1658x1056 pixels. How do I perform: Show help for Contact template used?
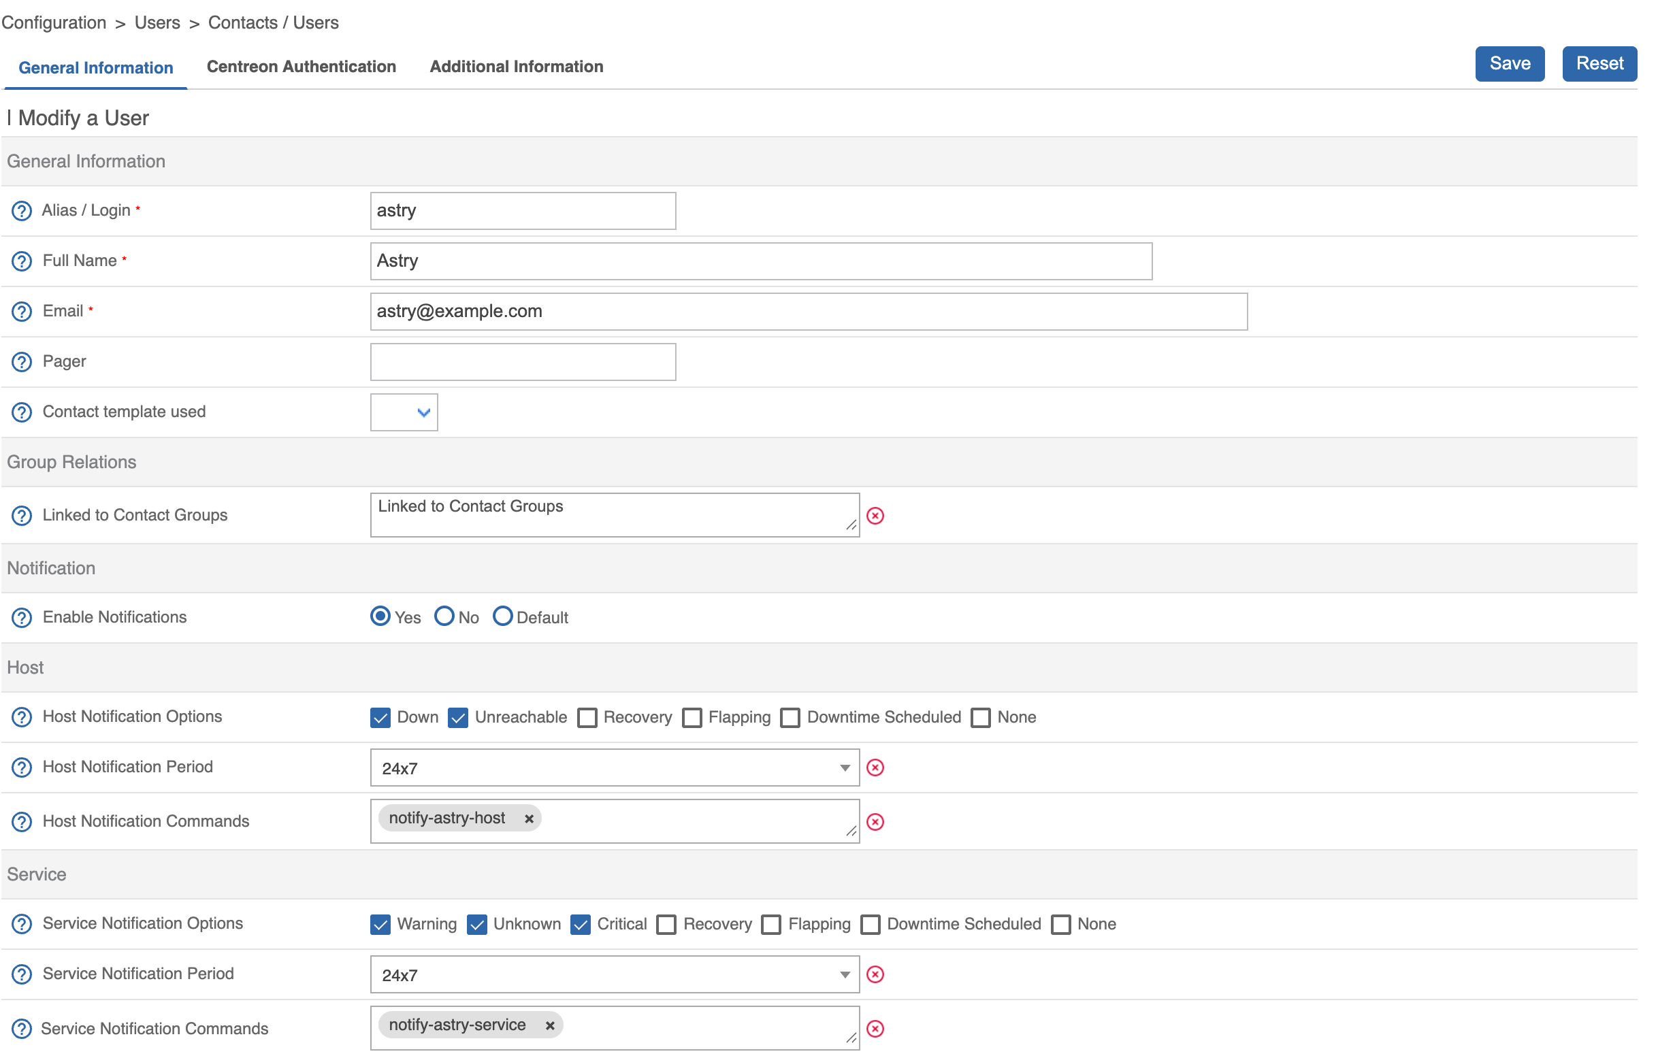point(22,412)
